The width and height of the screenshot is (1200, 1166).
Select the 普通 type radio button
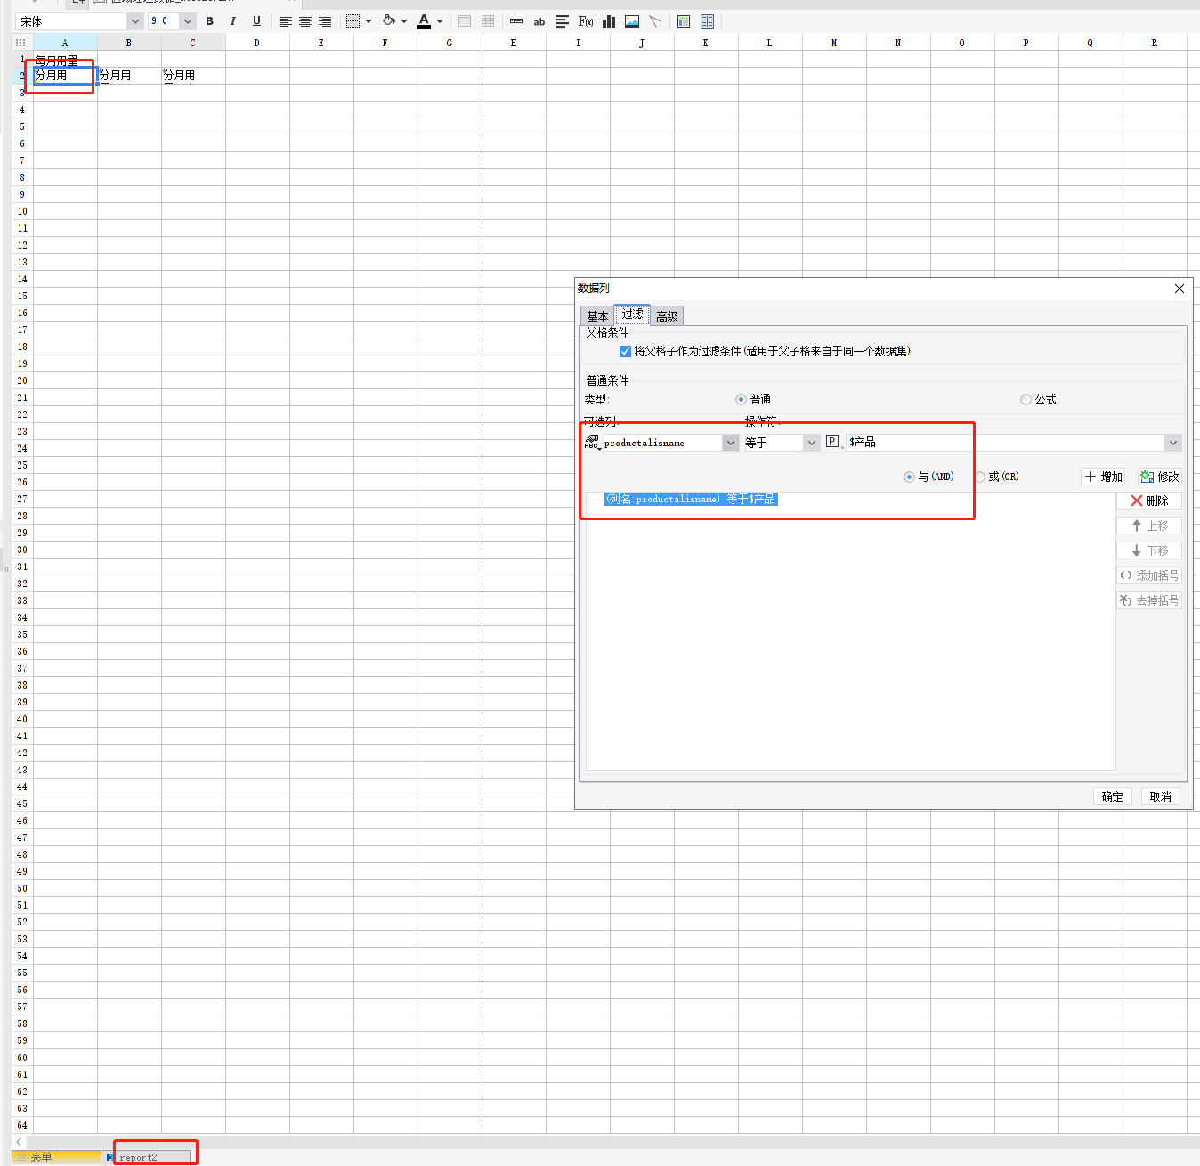(741, 399)
